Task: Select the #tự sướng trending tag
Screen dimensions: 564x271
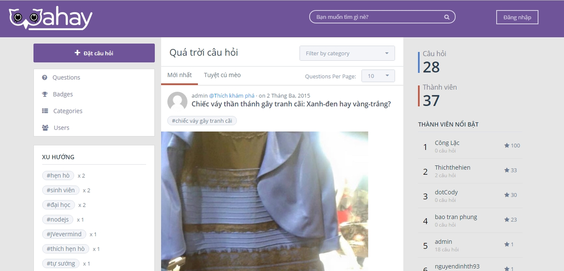Action: pos(61,263)
